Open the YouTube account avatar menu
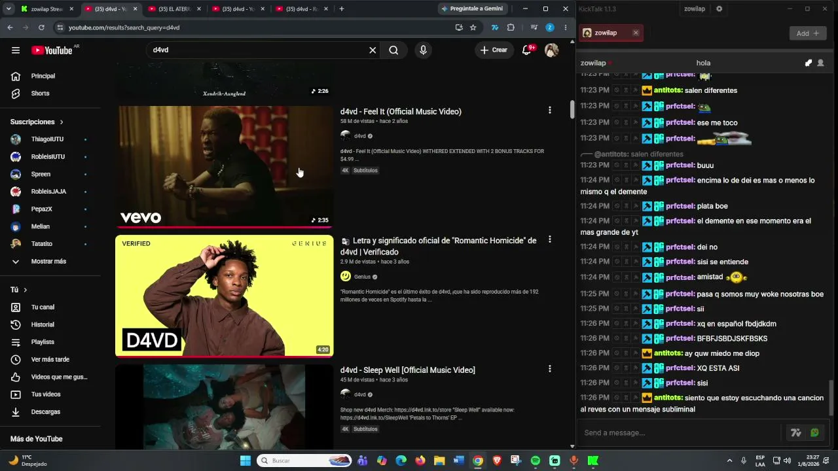 pos(552,50)
